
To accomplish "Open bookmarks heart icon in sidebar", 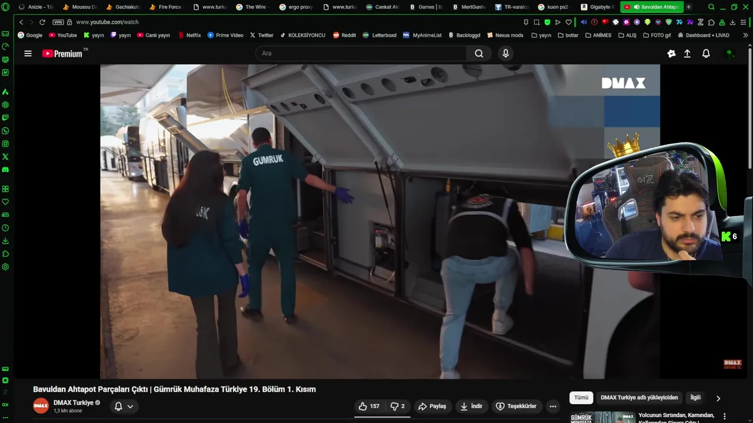I will (5, 202).
